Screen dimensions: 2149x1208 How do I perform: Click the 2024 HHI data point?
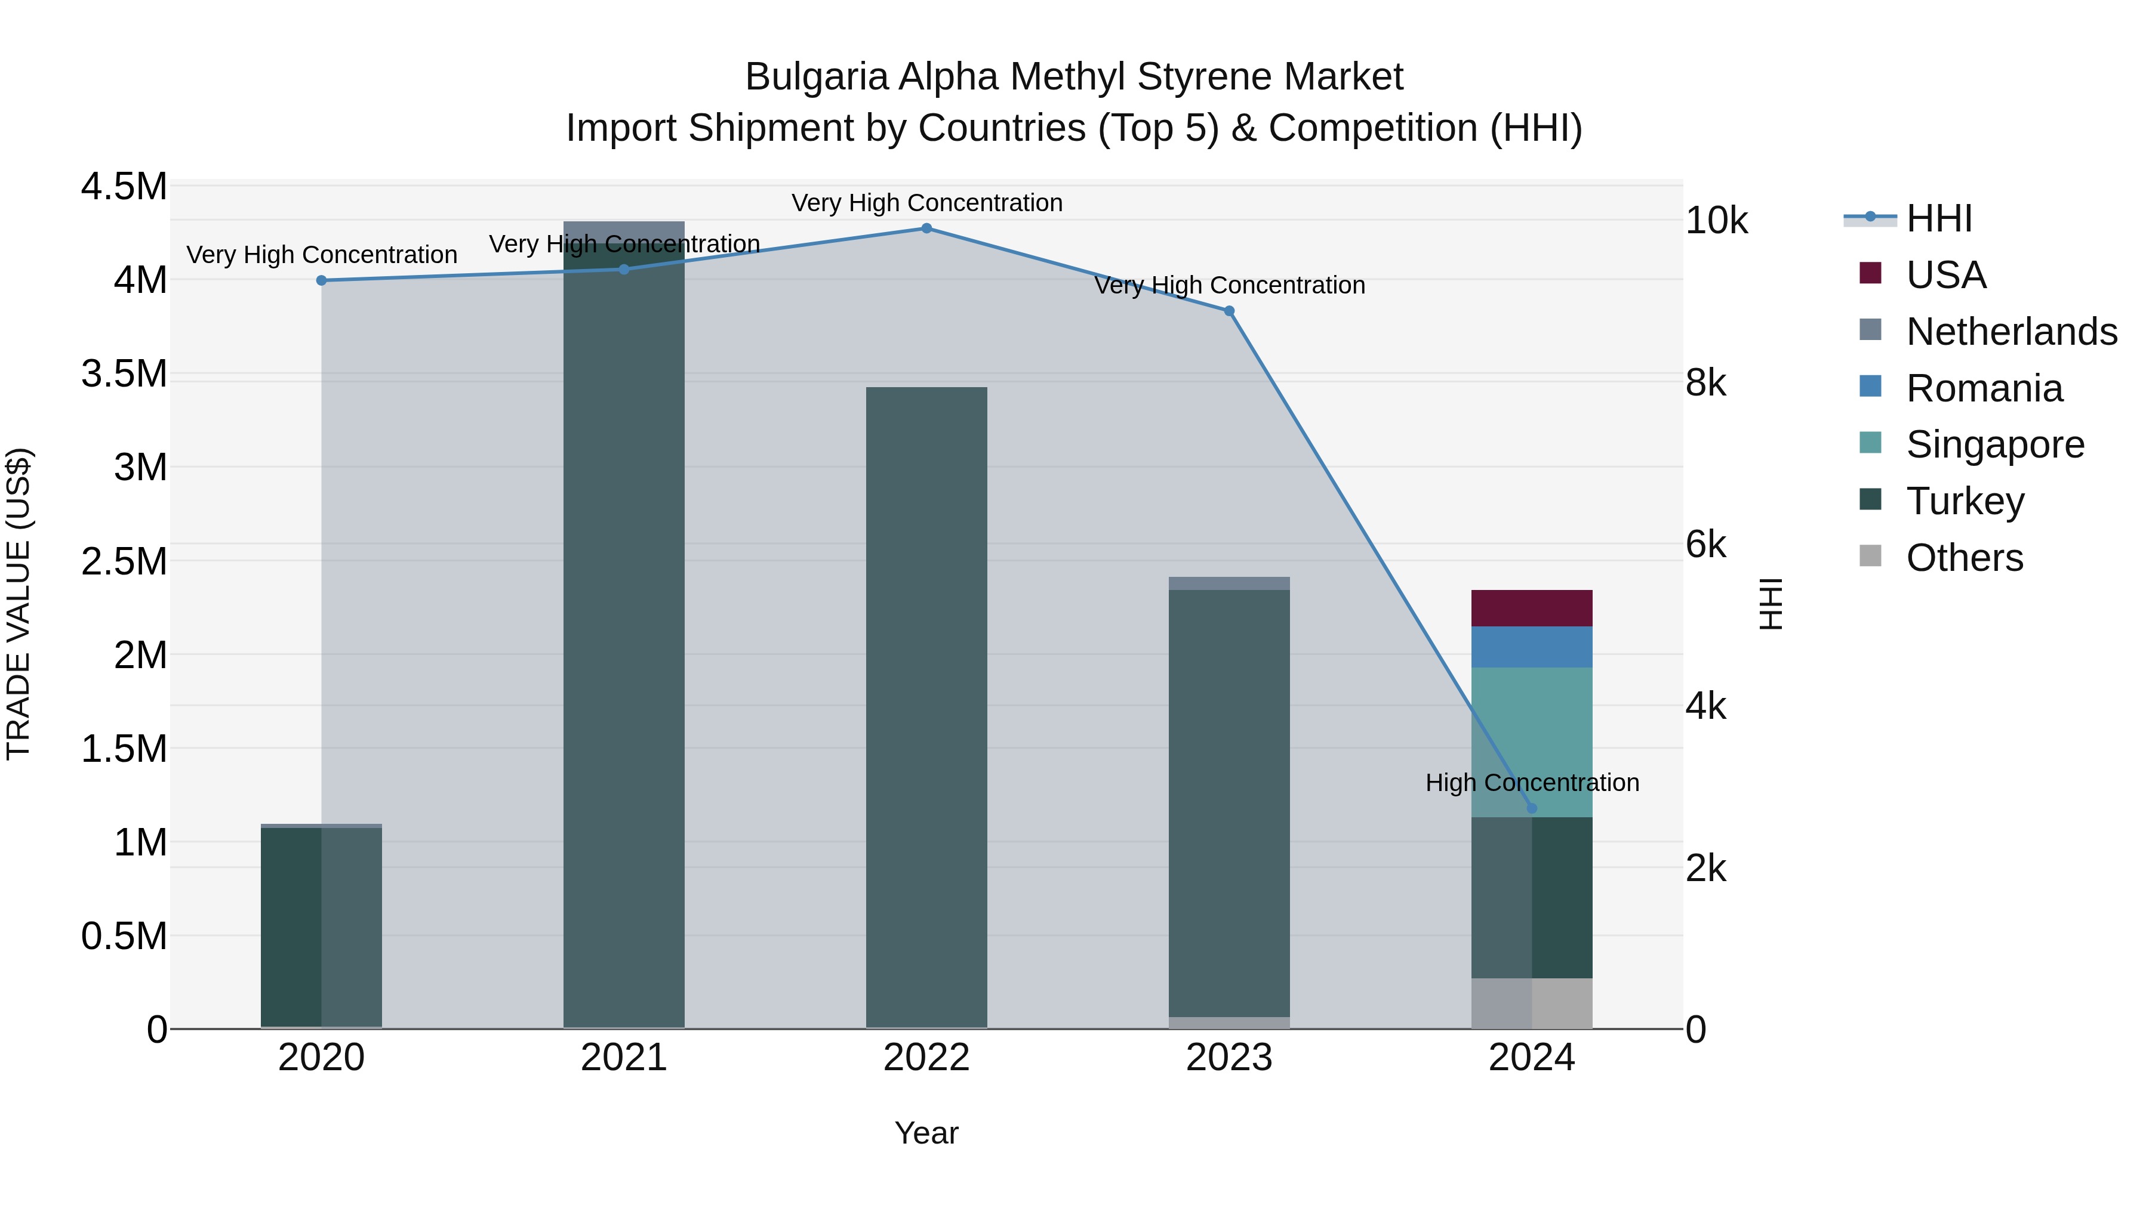point(1531,809)
